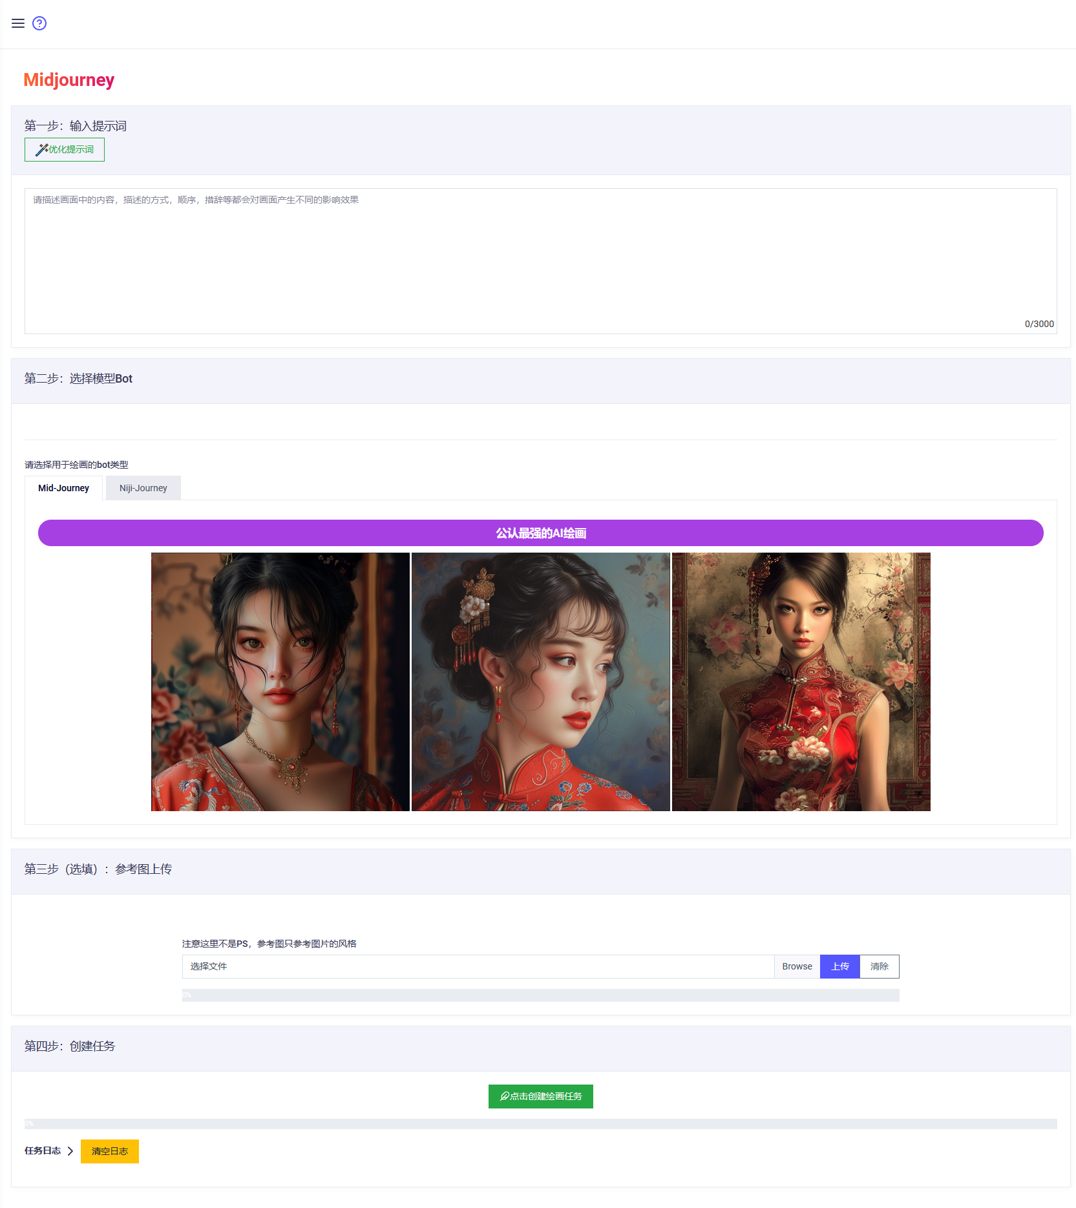Click the 选择文件 file input field

(x=478, y=966)
